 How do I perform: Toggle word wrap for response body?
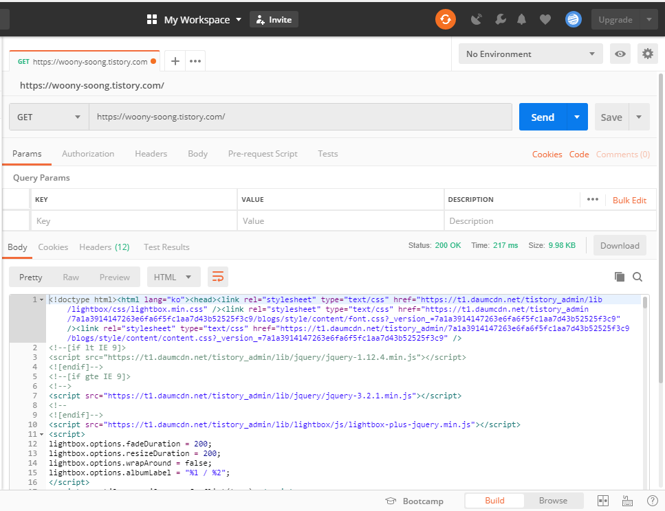click(217, 277)
